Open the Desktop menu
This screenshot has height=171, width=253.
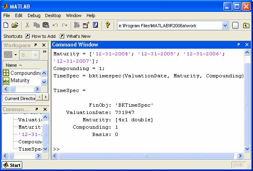pos(53,15)
